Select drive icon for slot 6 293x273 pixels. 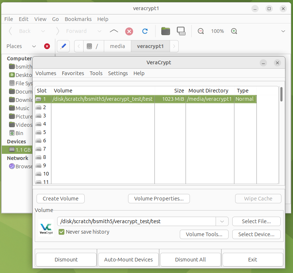tap(38, 141)
